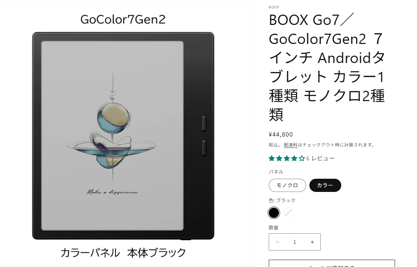
Task: Click the quantity number input field
Action: [x=295, y=242]
